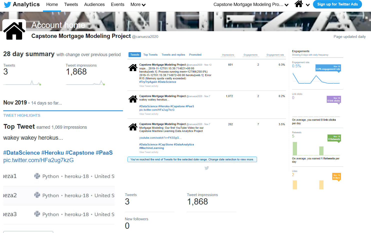This screenshot has height=233, width=371.
Task: Click the Engagement rate line chart
Action: tap(316, 79)
